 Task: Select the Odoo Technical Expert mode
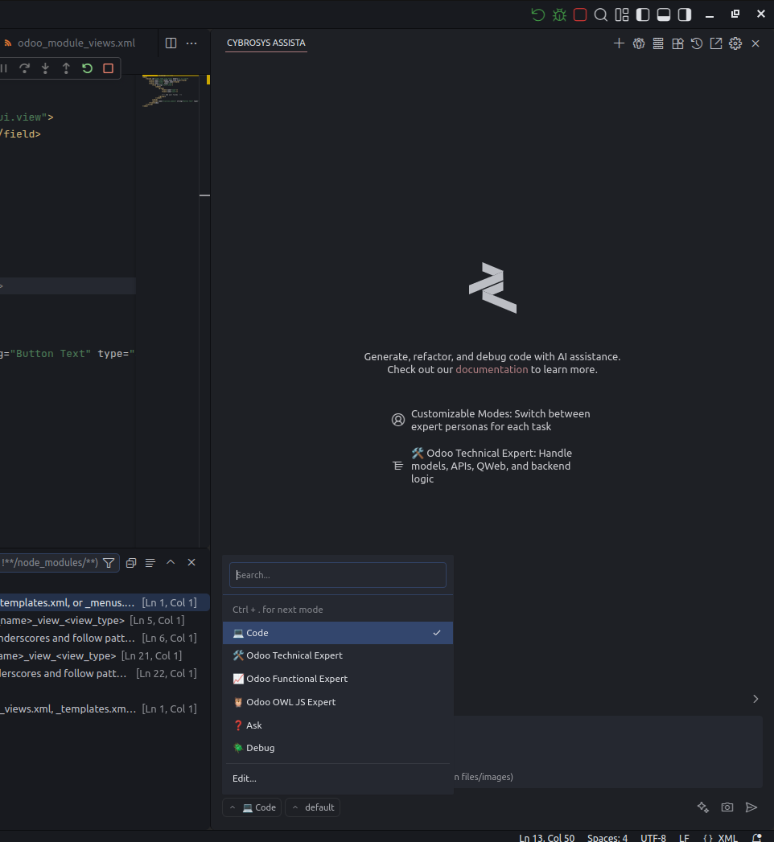(338, 655)
